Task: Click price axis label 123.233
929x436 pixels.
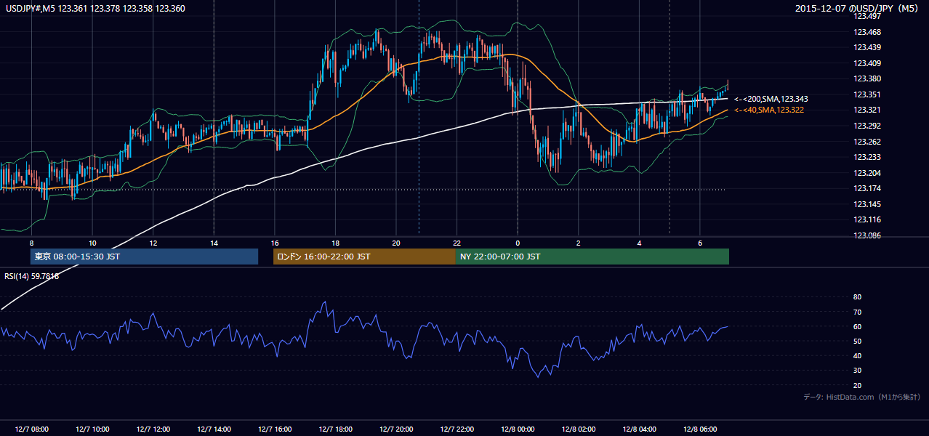Action: pos(866,157)
